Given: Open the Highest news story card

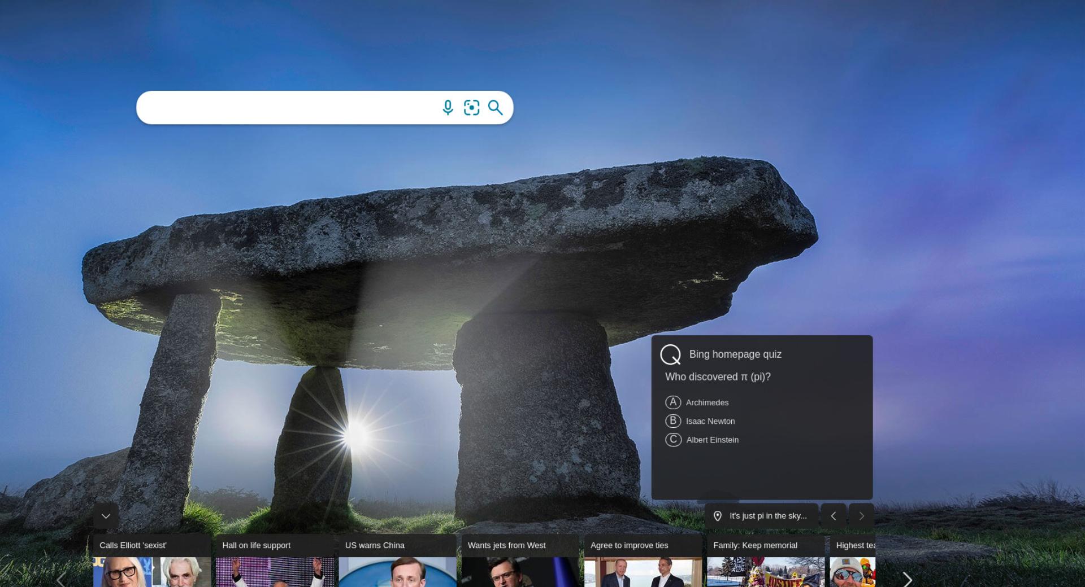Looking at the screenshot, I should click(x=853, y=561).
